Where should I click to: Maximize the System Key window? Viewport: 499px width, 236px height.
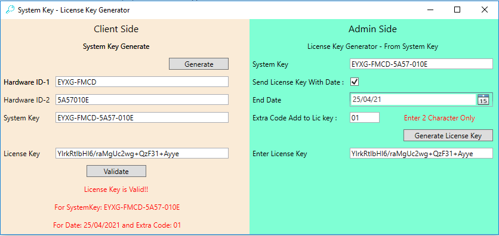point(457,10)
